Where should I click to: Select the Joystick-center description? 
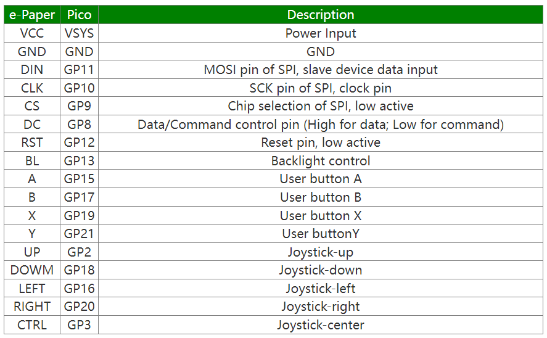coord(321,325)
